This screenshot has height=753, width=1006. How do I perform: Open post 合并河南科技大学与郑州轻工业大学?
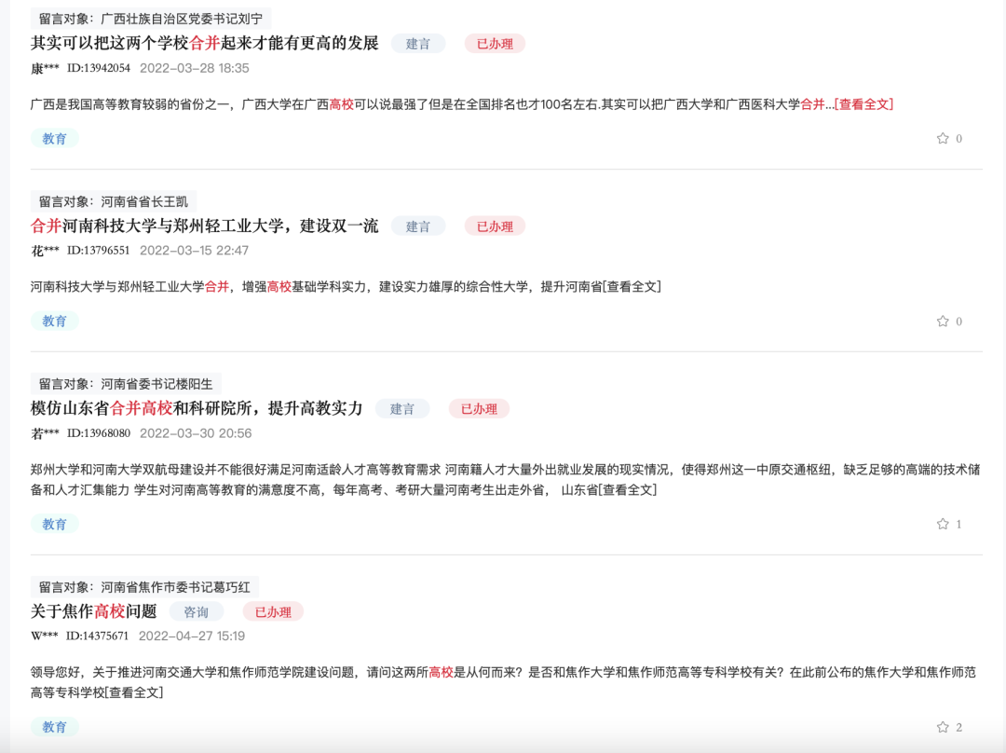point(204,226)
